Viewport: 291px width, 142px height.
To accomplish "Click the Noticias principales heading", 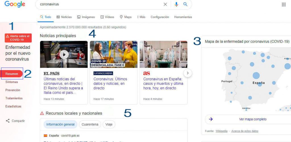I will click(x=58, y=36).
